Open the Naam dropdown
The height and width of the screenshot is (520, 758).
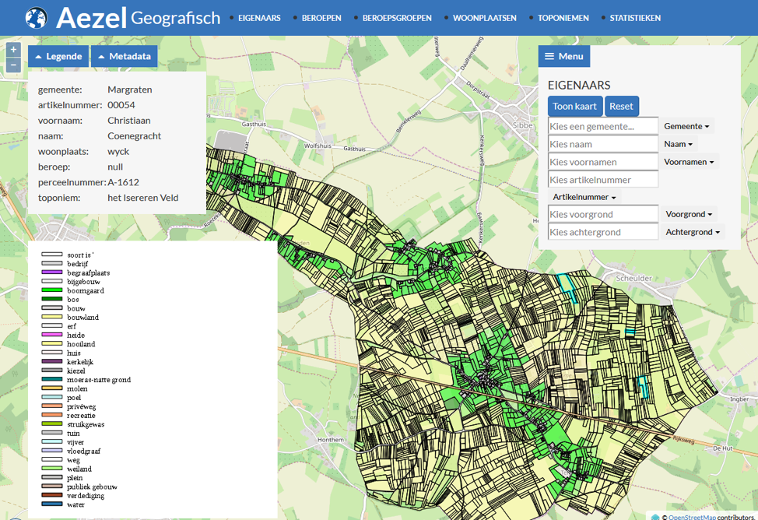point(678,144)
